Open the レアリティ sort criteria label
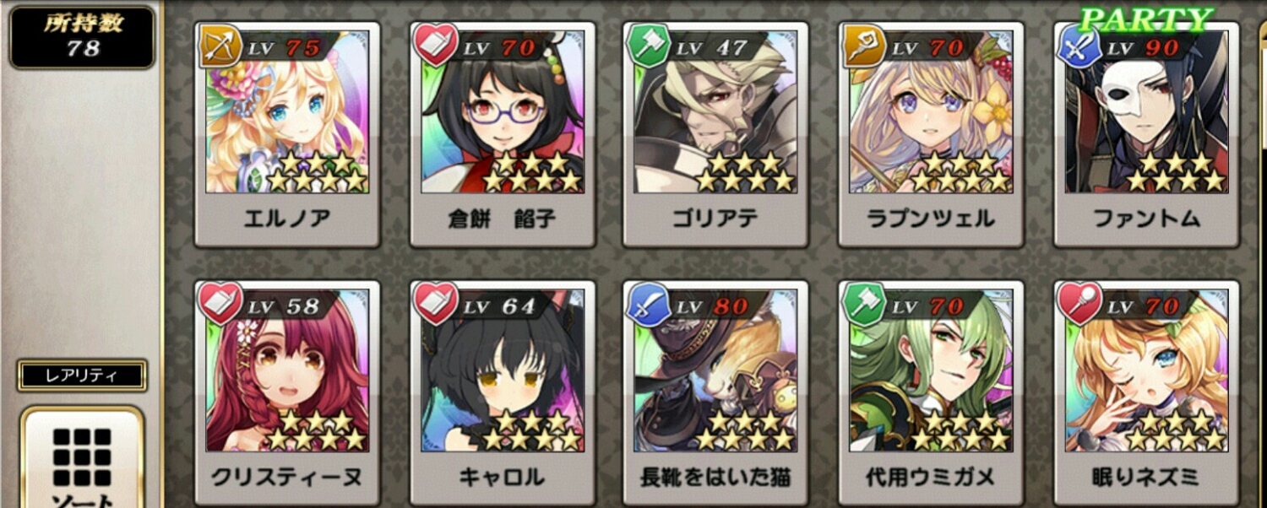 pos(82,376)
